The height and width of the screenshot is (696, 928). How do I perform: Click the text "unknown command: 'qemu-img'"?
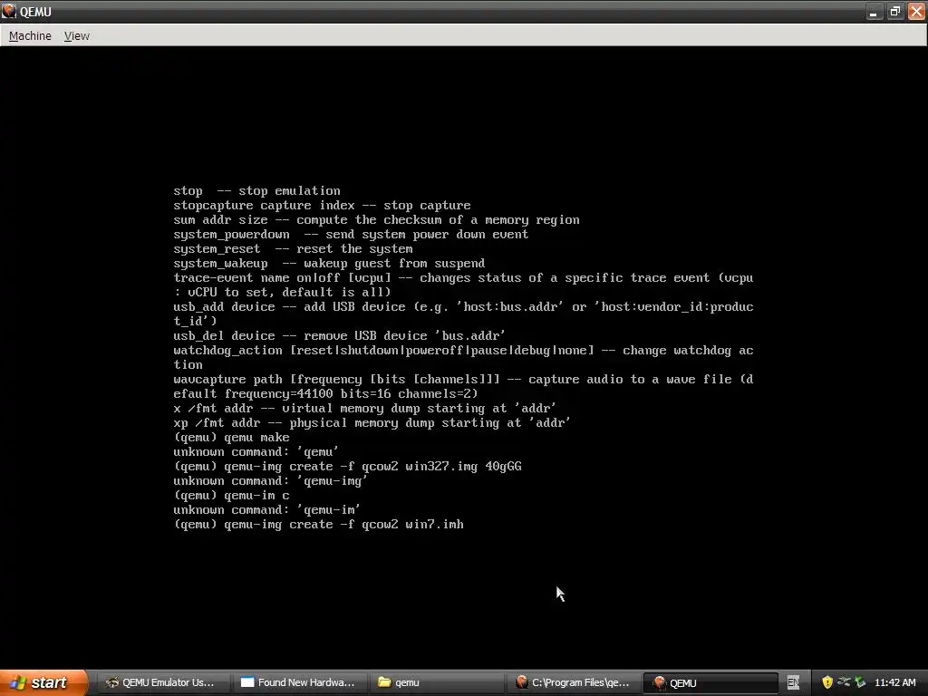coord(270,480)
